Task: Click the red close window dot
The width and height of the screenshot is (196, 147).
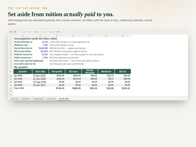Action: pos(11,32)
